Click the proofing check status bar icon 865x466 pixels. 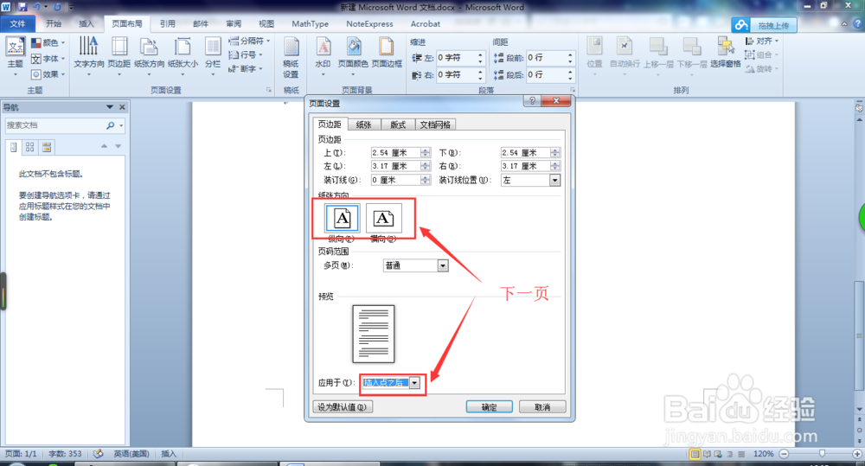[x=99, y=454]
